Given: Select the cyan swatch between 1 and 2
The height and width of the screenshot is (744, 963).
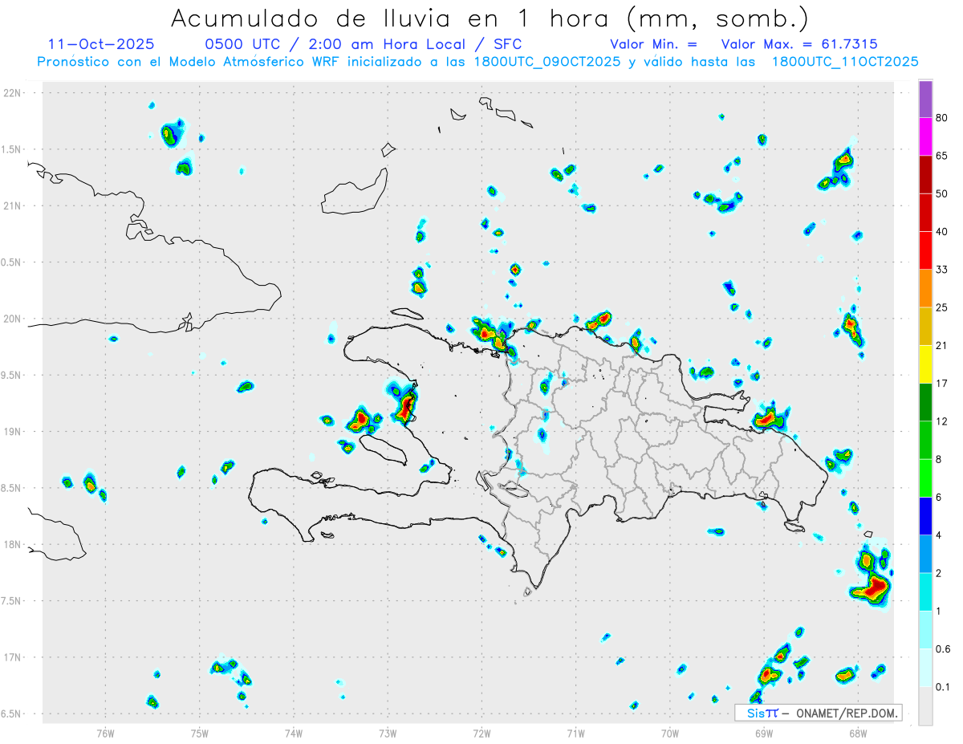Looking at the screenshot, I should click(x=926, y=592).
